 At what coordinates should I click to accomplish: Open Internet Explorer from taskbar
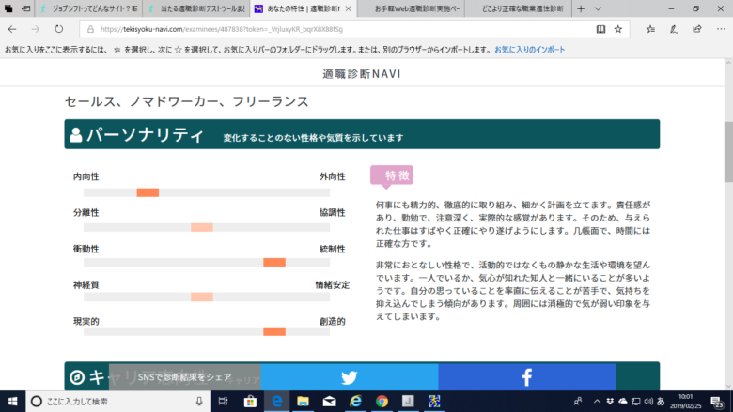(x=356, y=402)
